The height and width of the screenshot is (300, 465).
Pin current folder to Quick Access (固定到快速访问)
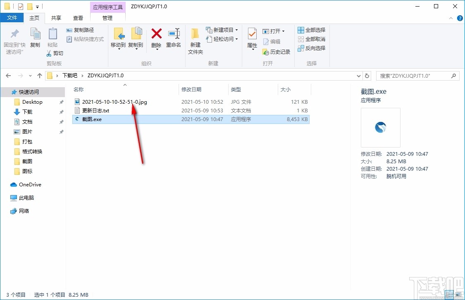tap(14, 39)
